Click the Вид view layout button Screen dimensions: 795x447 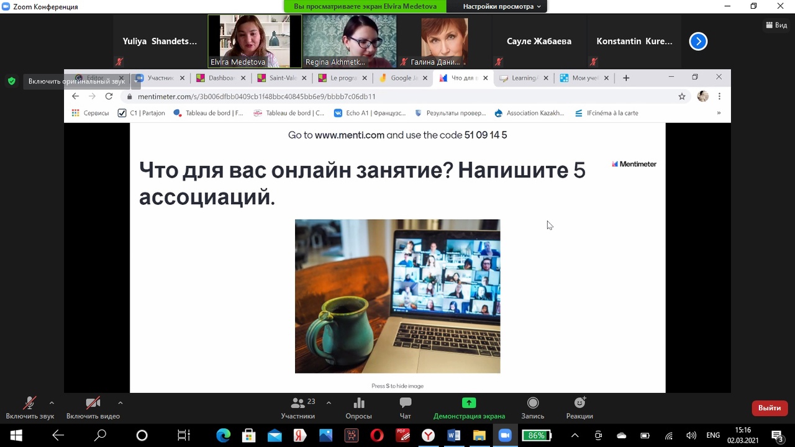pos(777,25)
